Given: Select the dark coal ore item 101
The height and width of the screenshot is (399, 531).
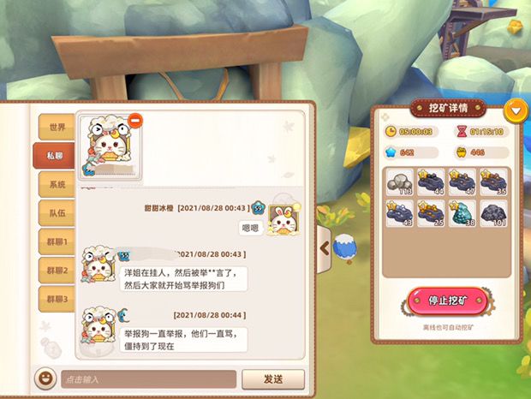Looking at the screenshot, I should point(493,213).
